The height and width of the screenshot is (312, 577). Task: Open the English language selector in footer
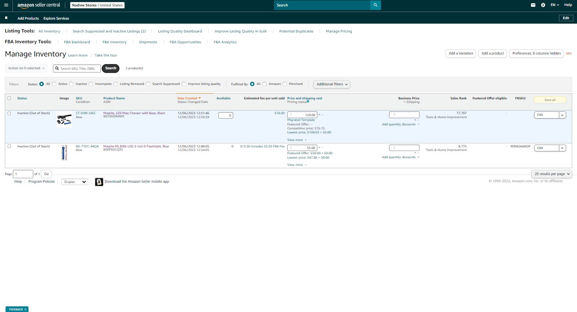(x=75, y=182)
